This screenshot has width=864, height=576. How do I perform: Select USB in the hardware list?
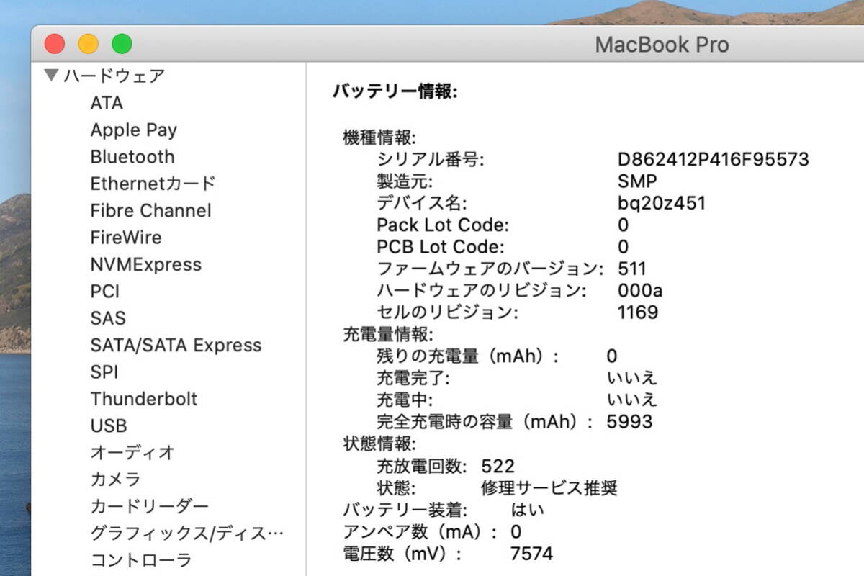click(x=109, y=426)
